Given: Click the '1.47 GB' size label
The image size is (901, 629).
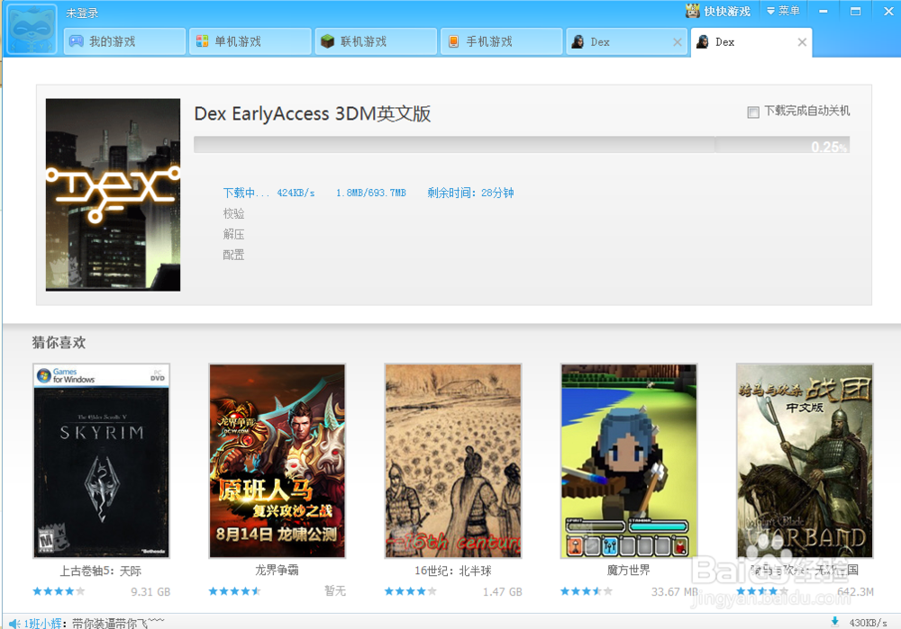Looking at the screenshot, I should click(503, 592).
